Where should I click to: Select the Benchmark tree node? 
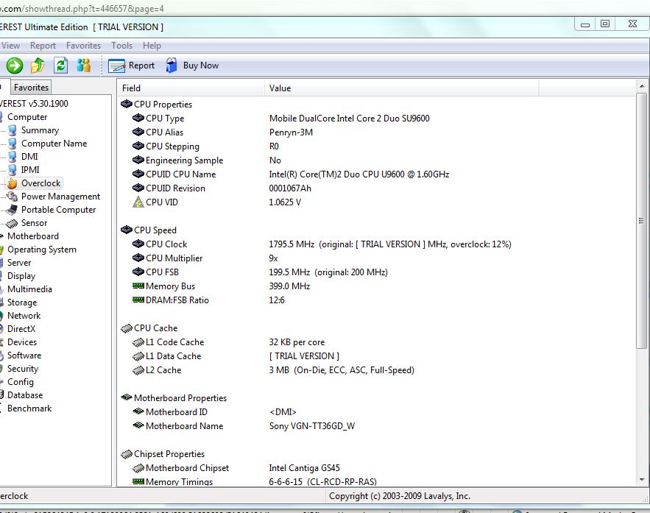coord(29,408)
